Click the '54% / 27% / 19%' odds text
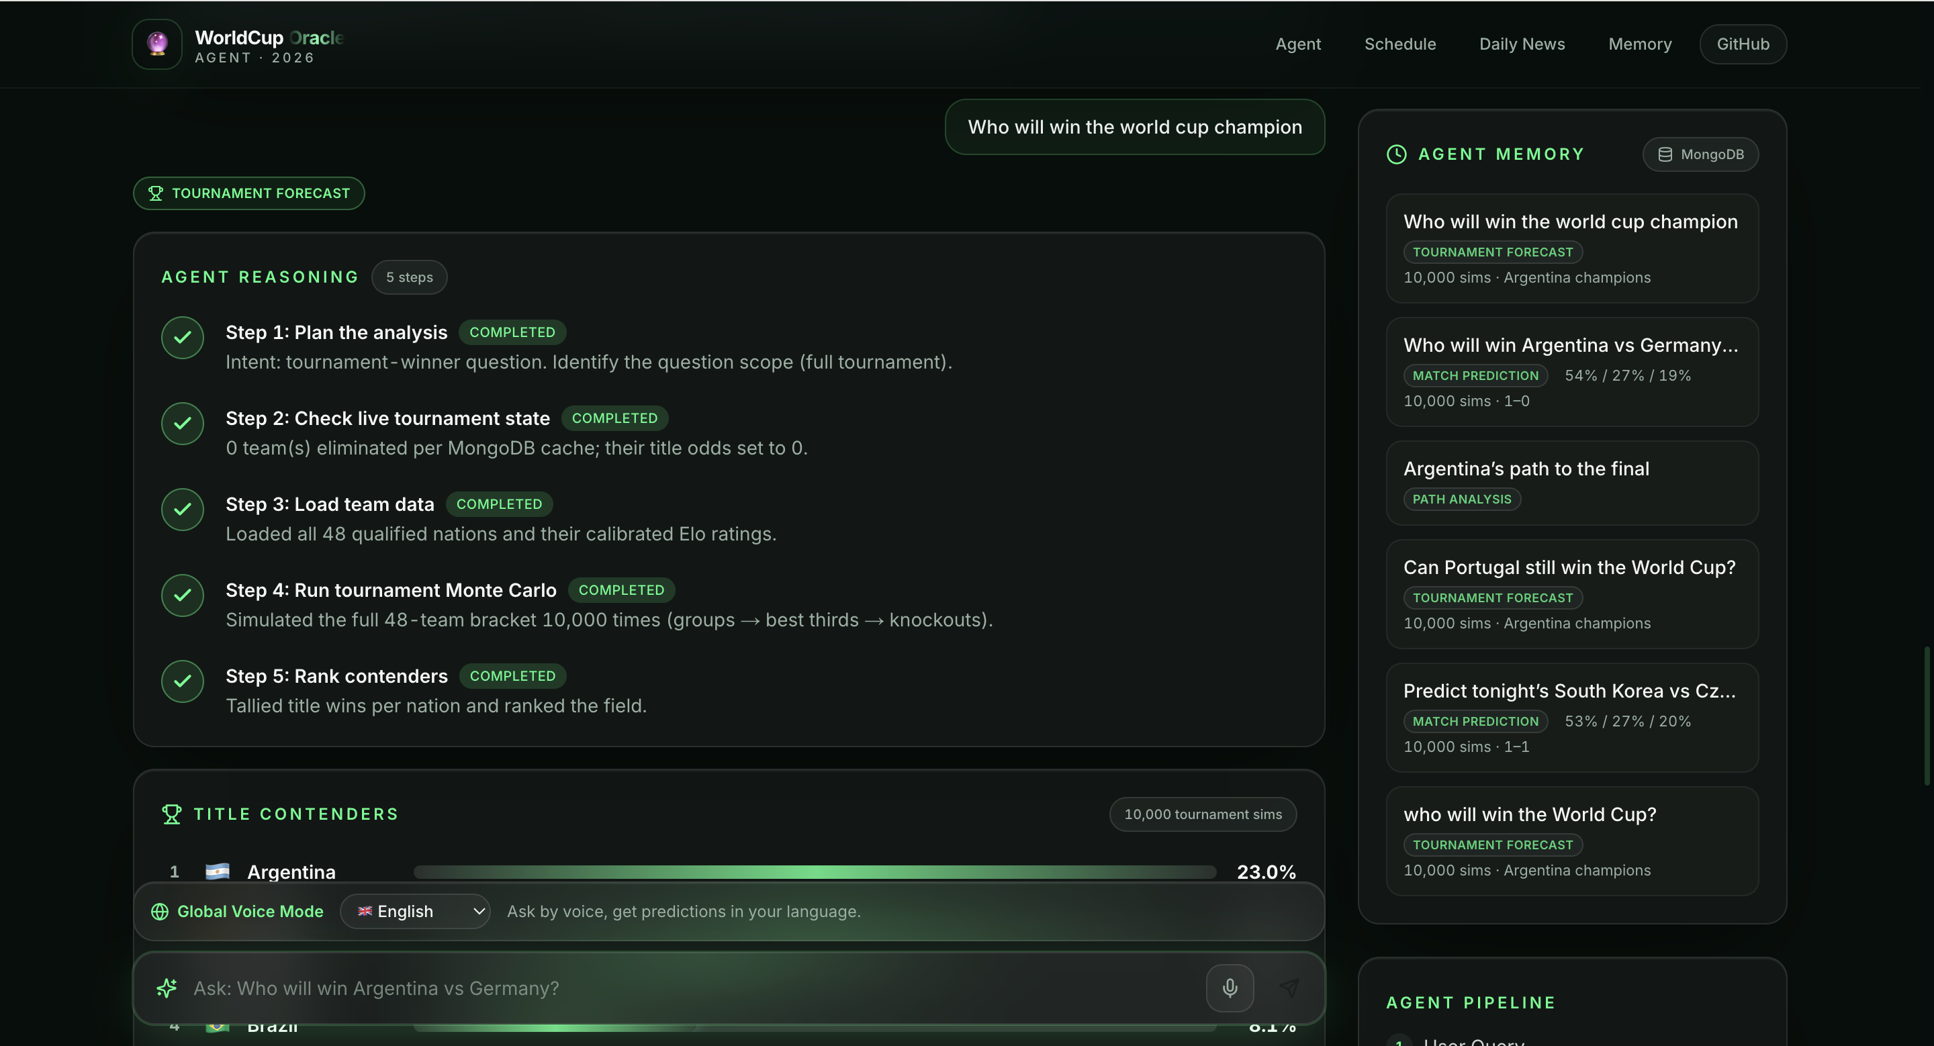Viewport: 1934px width, 1046px height. 1628,375
